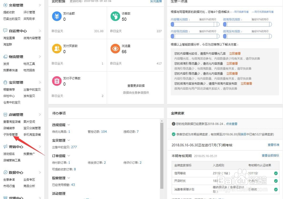Open 图片空间 sidebar item
This screenshot has width=283, height=199.
(x=29, y=122)
